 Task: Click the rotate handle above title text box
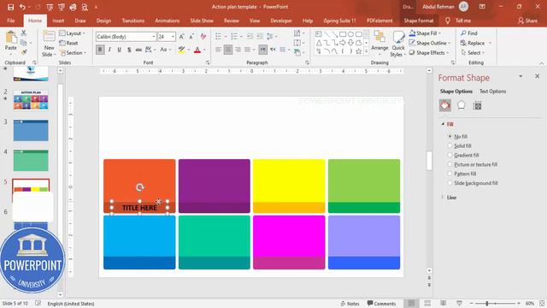140,187
